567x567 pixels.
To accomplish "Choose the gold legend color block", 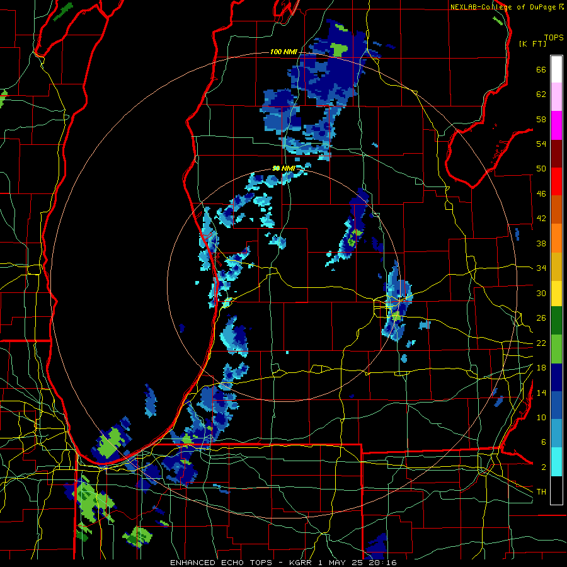I will tap(556, 266).
